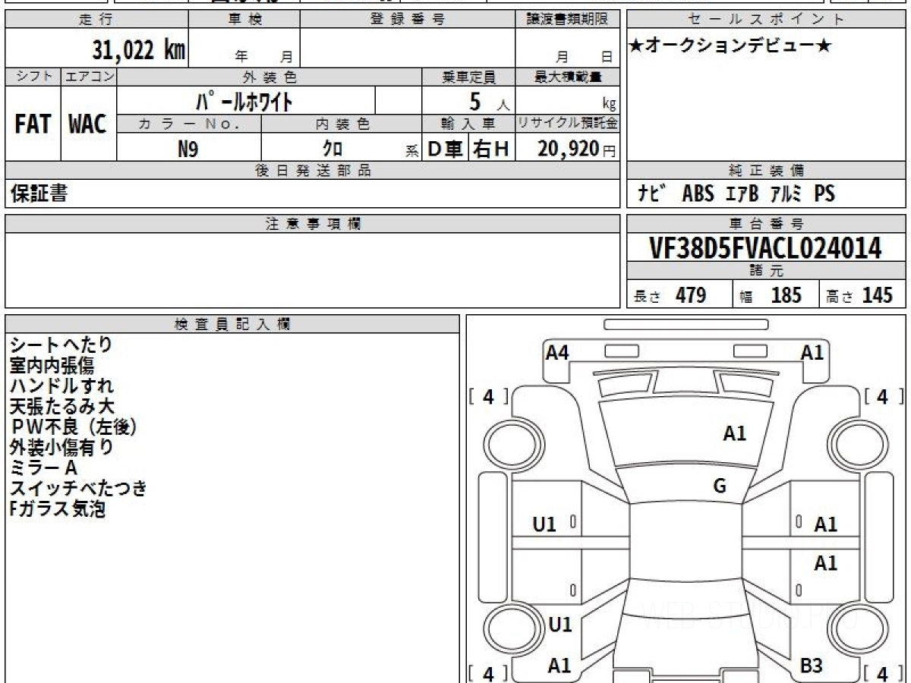This screenshot has width=911, height=683.
Task: Click the A1 mark on the hood
Action: [735, 433]
